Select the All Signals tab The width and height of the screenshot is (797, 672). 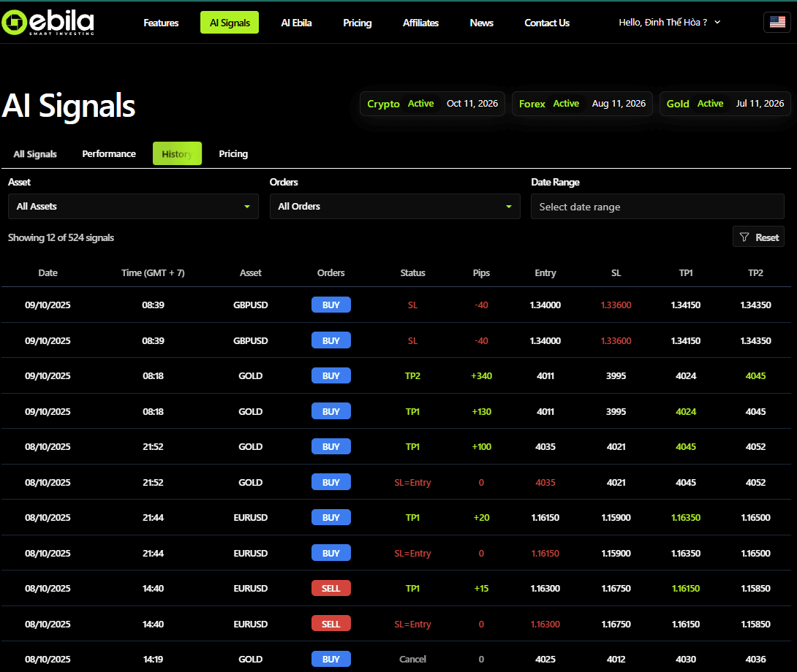pos(35,154)
